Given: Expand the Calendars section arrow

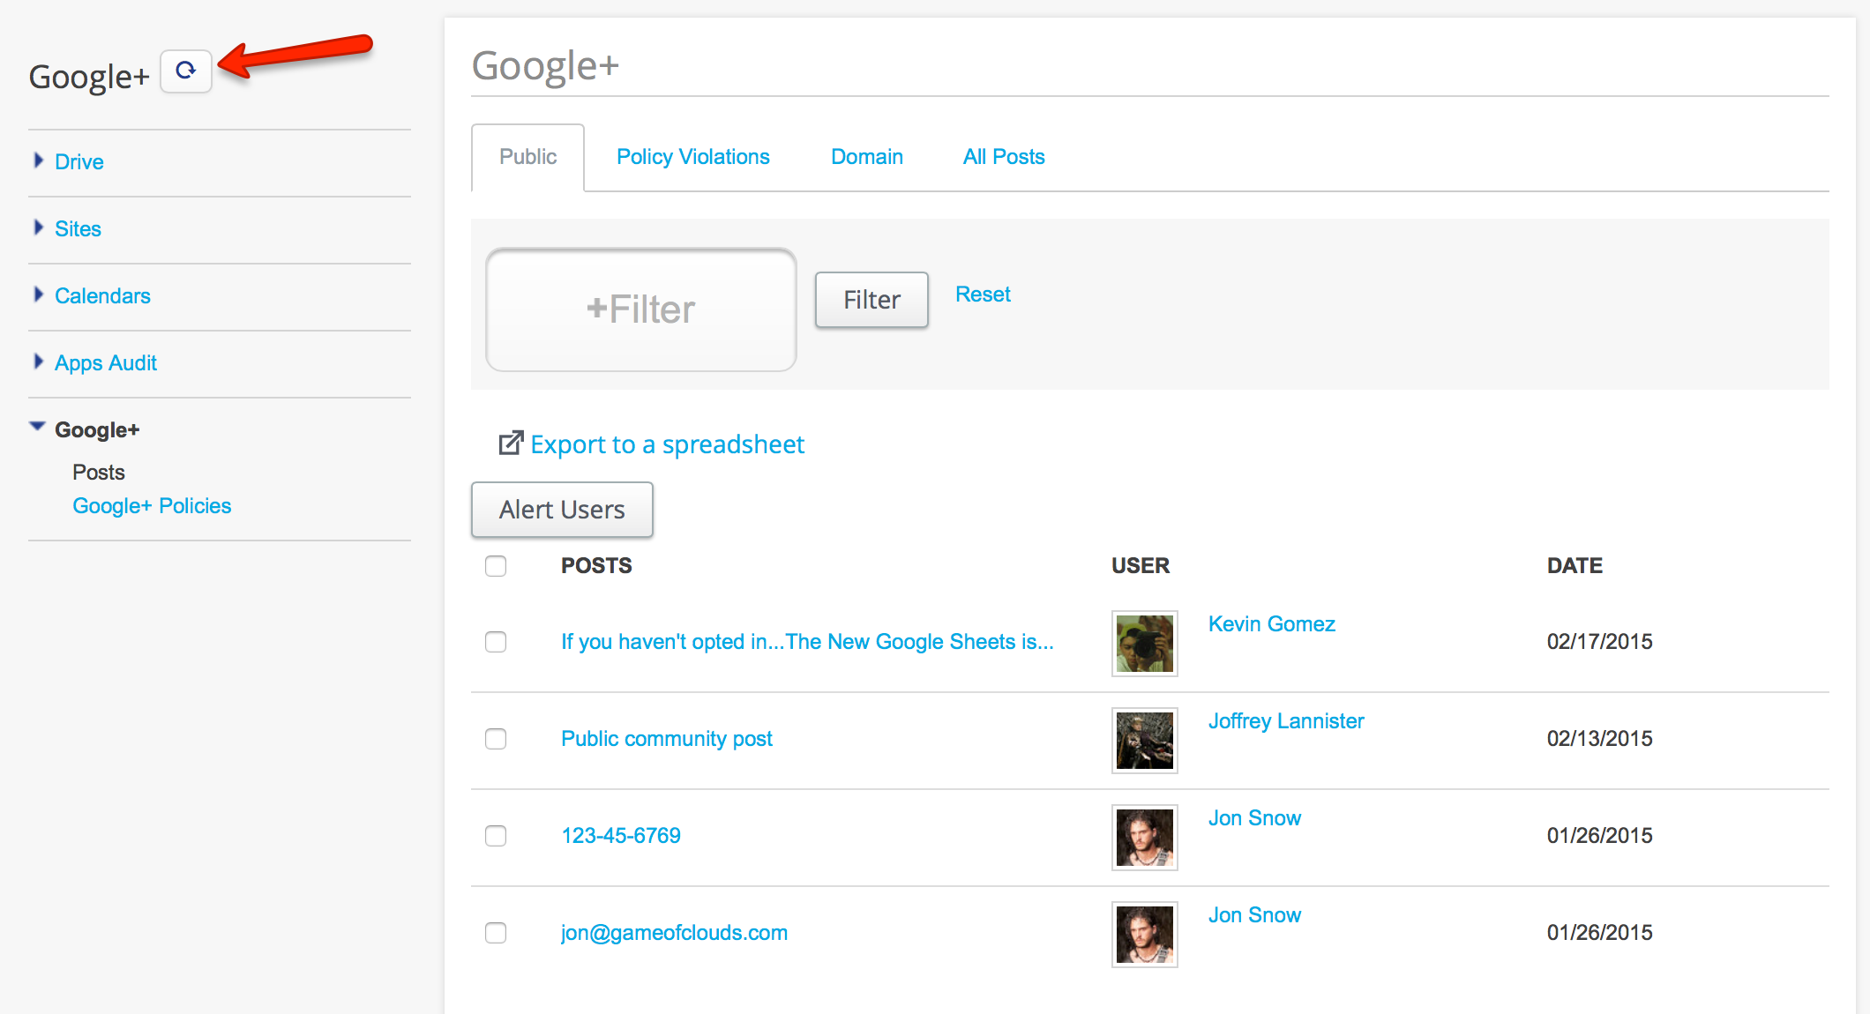Looking at the screenshot, I should 38,295.
